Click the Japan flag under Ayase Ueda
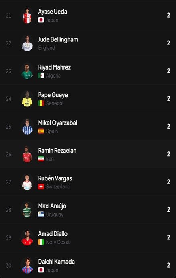 click(41, 20)
